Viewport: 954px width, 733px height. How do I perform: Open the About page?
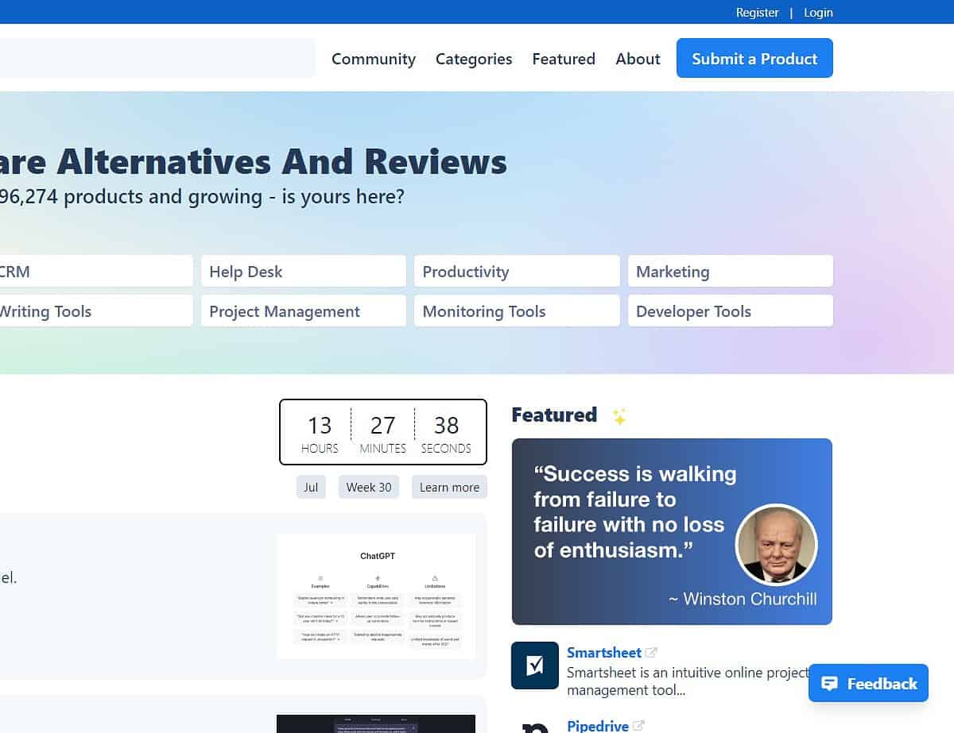tap(638, 59)
